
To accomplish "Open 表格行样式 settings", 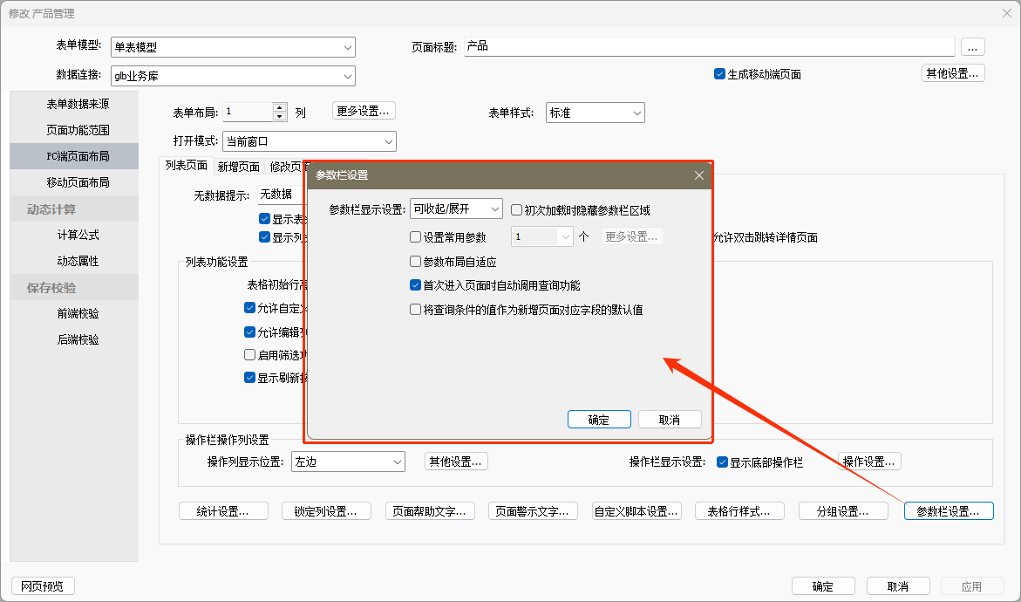I will click(x=739, y=510).
